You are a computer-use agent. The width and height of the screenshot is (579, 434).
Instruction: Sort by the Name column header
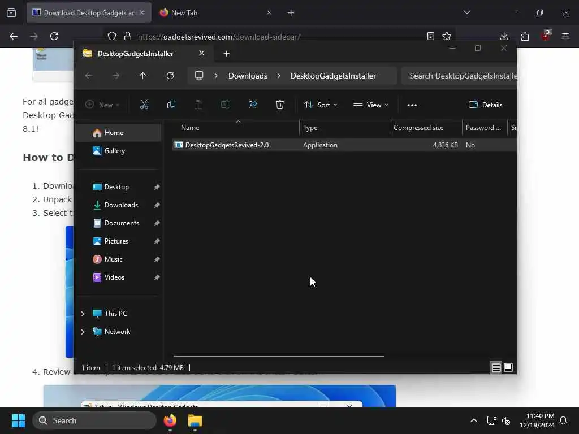coord(236,128)
